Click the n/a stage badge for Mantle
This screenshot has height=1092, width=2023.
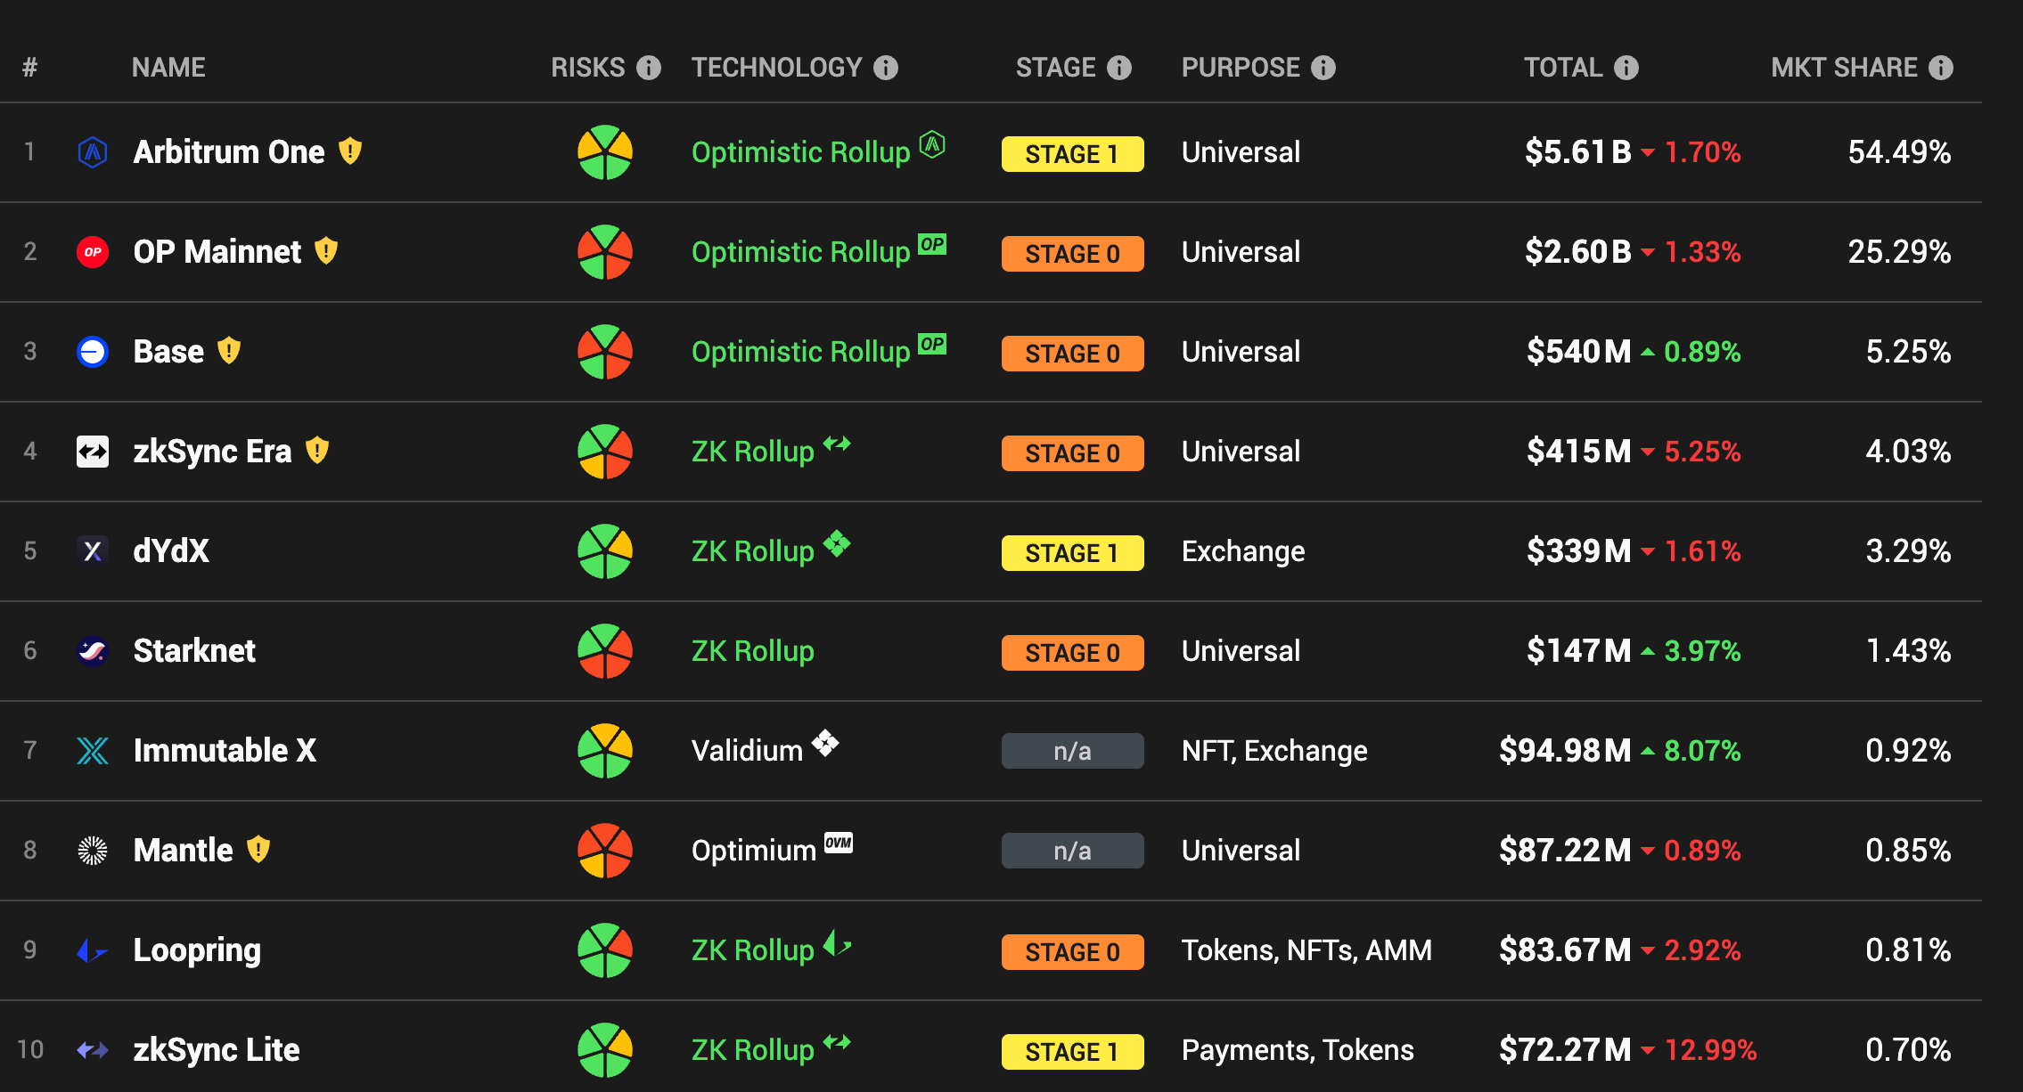[x=1072, y=851]
